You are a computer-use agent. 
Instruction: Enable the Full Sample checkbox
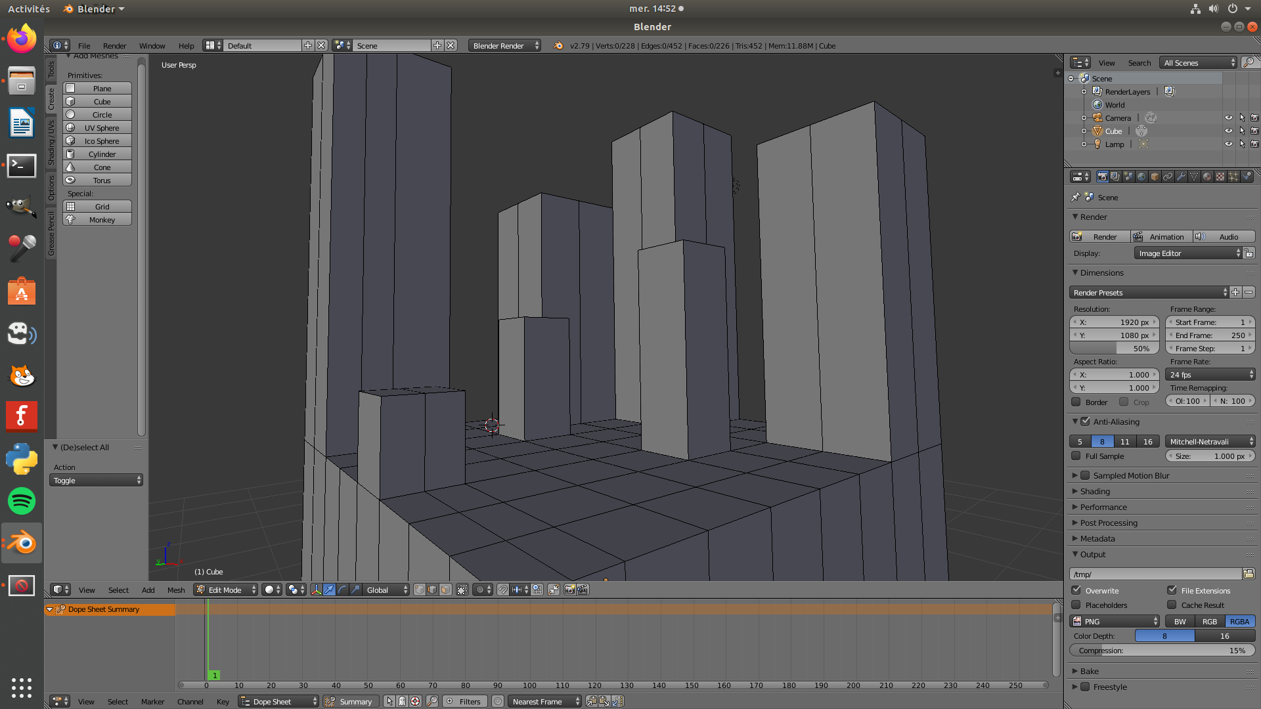(1076, 456)
